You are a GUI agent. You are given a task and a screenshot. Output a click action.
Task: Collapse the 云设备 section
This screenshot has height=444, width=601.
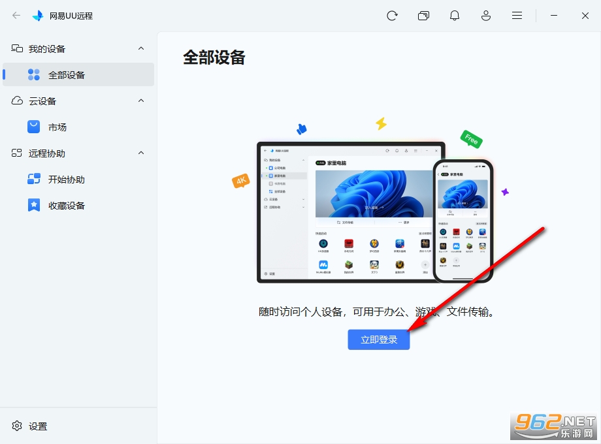(141, 101)
